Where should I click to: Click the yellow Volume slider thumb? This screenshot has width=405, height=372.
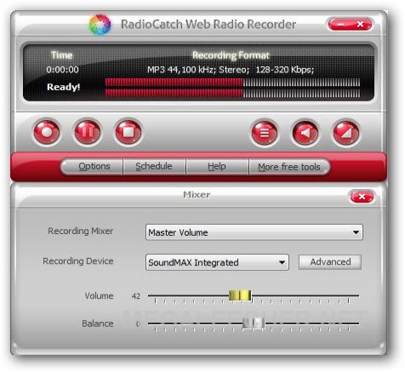click(x=240, y=295)
